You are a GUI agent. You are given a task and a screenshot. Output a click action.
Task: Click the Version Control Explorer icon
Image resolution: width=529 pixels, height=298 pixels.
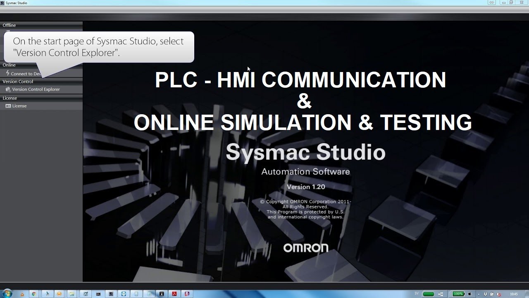8,89
